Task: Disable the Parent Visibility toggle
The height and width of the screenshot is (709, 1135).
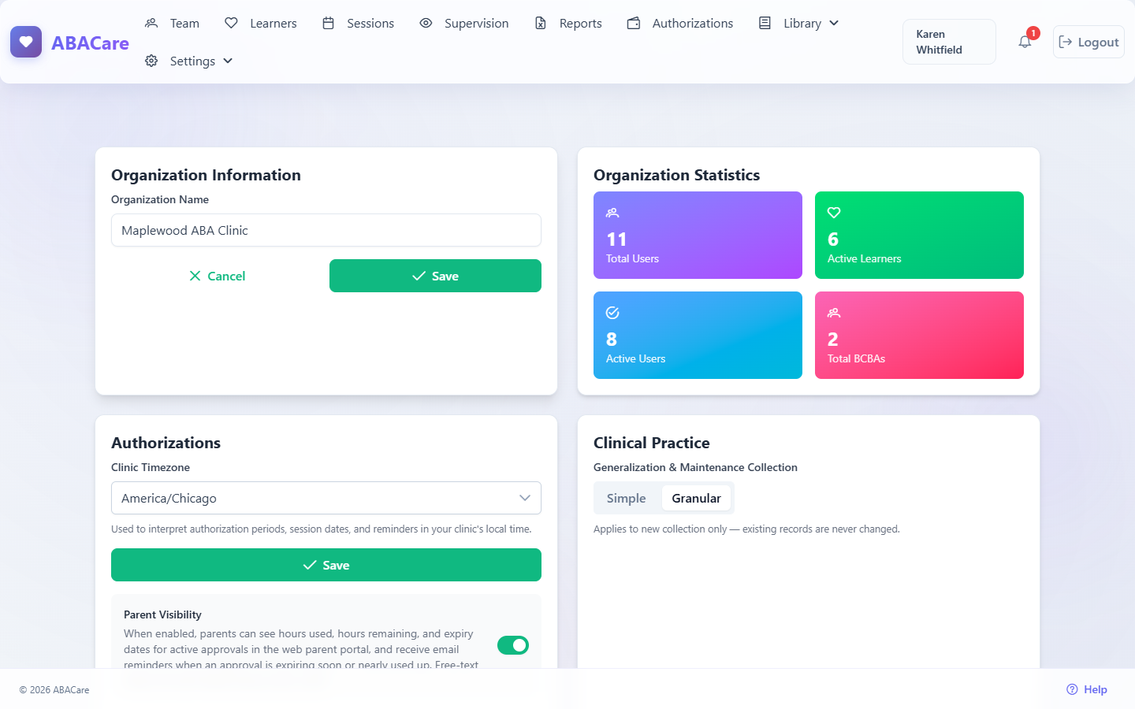Action: point(513,645)
